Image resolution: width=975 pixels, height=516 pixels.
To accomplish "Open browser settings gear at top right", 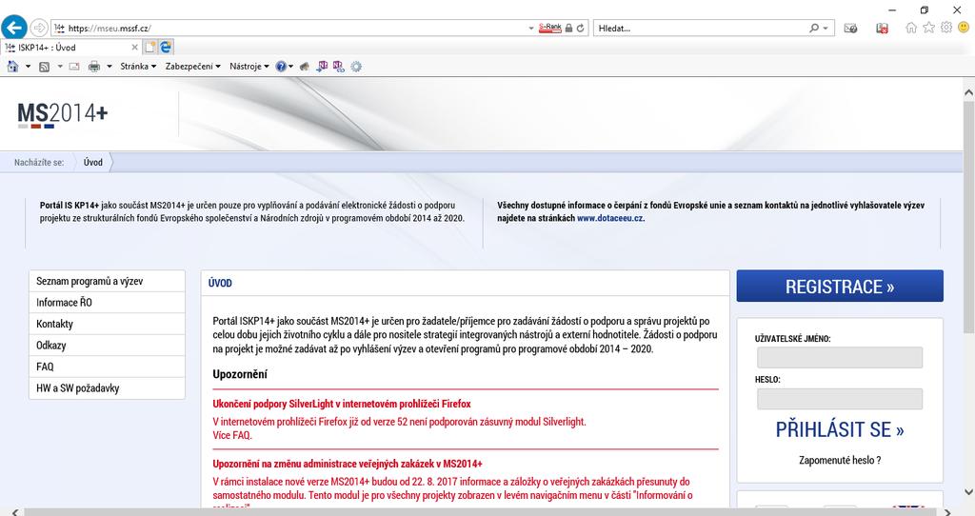I will pos(945,28).
